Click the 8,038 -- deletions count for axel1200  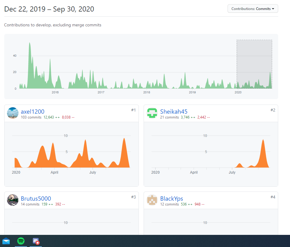tap(68, 117)
